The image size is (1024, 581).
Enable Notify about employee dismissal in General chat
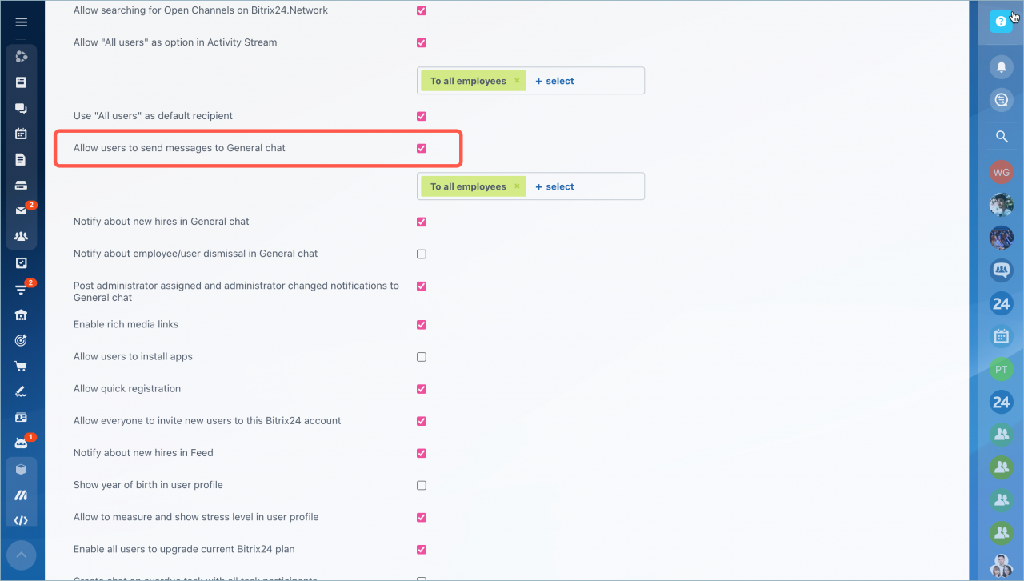click(422, 254)
